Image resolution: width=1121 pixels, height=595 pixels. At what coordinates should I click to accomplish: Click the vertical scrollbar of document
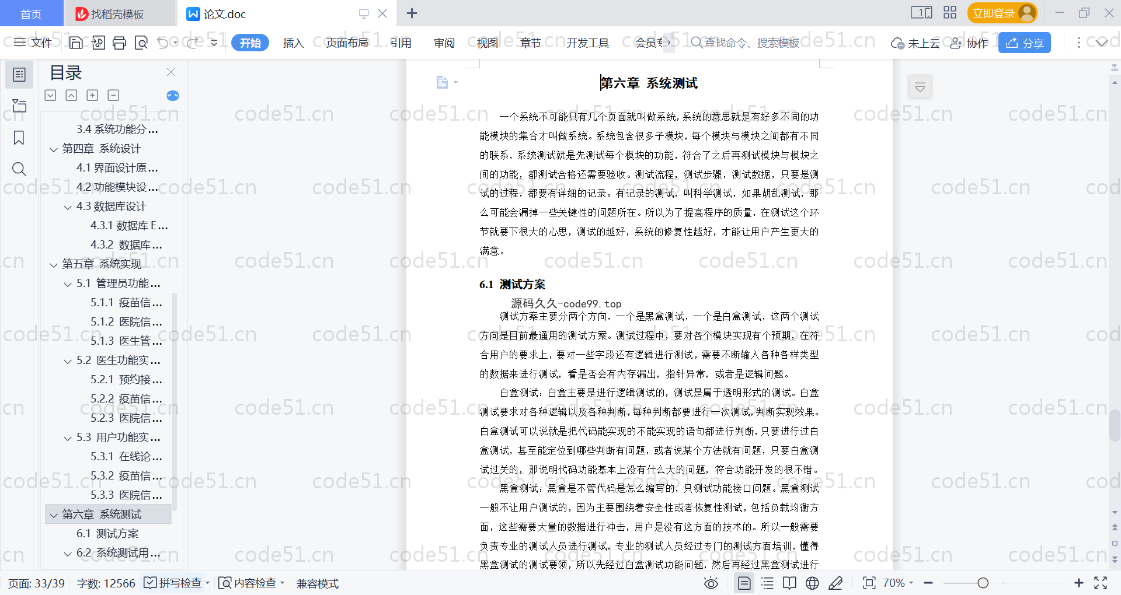[1115, 425]
